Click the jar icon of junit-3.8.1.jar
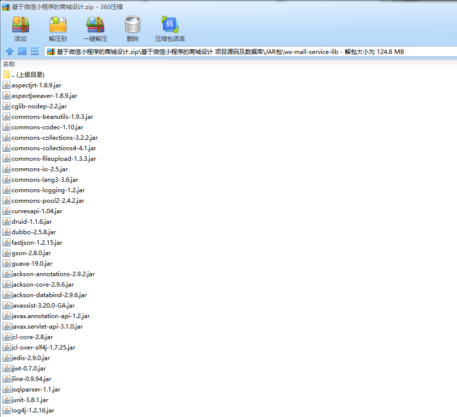The width and height of the screenshot is (457, 417). point(6,400)
